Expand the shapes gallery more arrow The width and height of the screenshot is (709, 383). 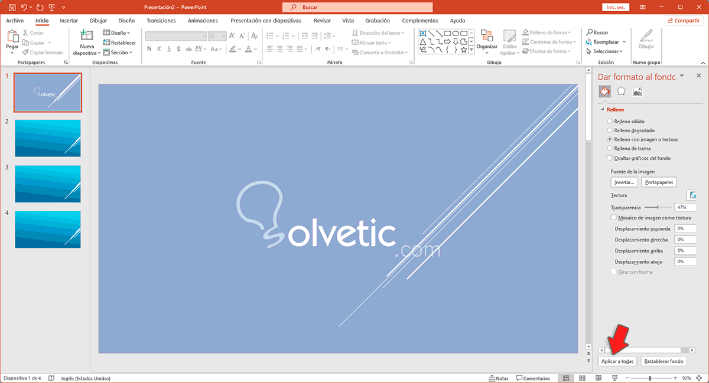(471, 51)
